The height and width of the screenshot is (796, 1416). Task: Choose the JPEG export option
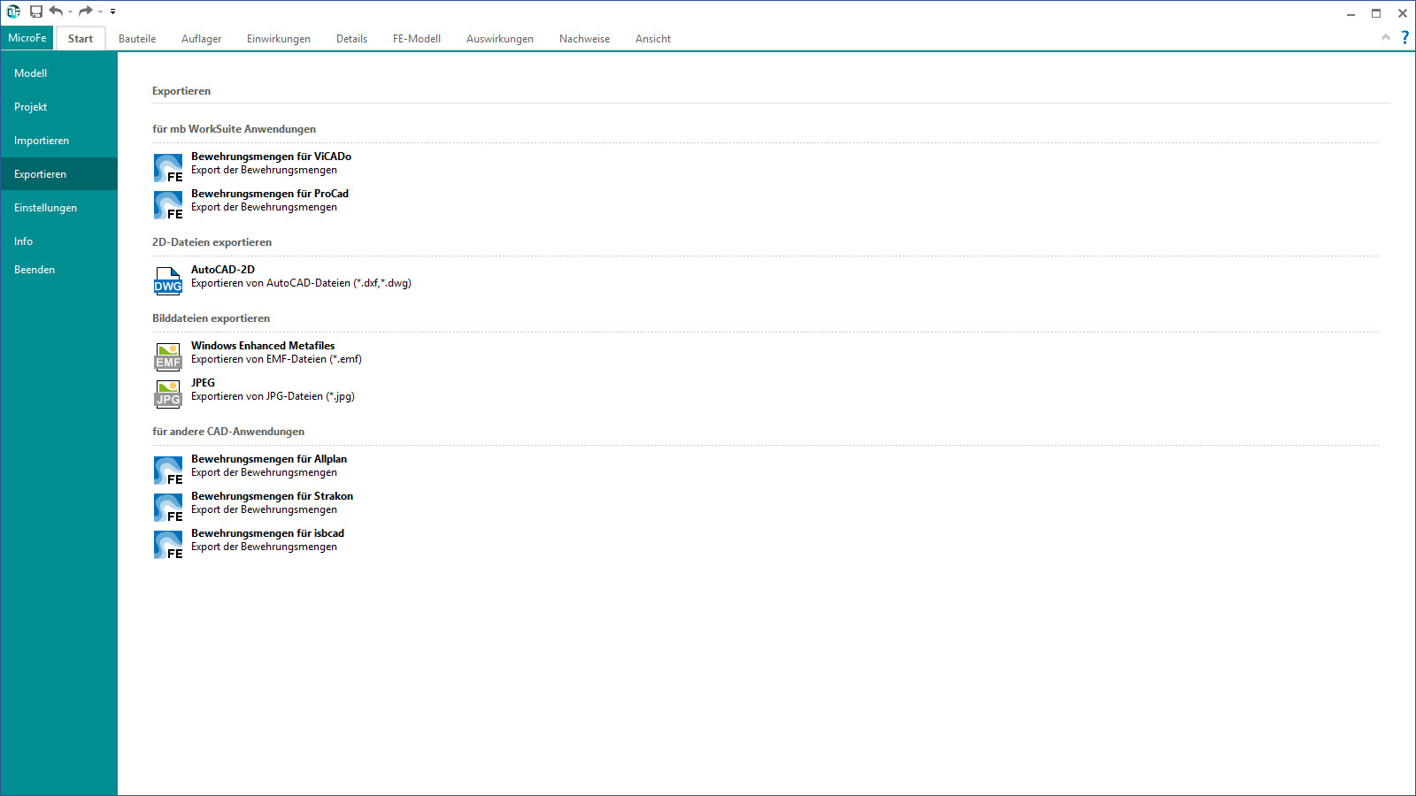[204, 383]
